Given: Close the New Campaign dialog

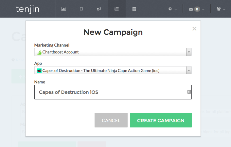Looking at the screenshot, I should point(194,29).
